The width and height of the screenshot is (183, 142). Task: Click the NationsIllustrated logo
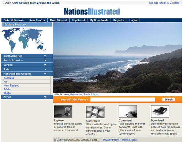[92, 11]
